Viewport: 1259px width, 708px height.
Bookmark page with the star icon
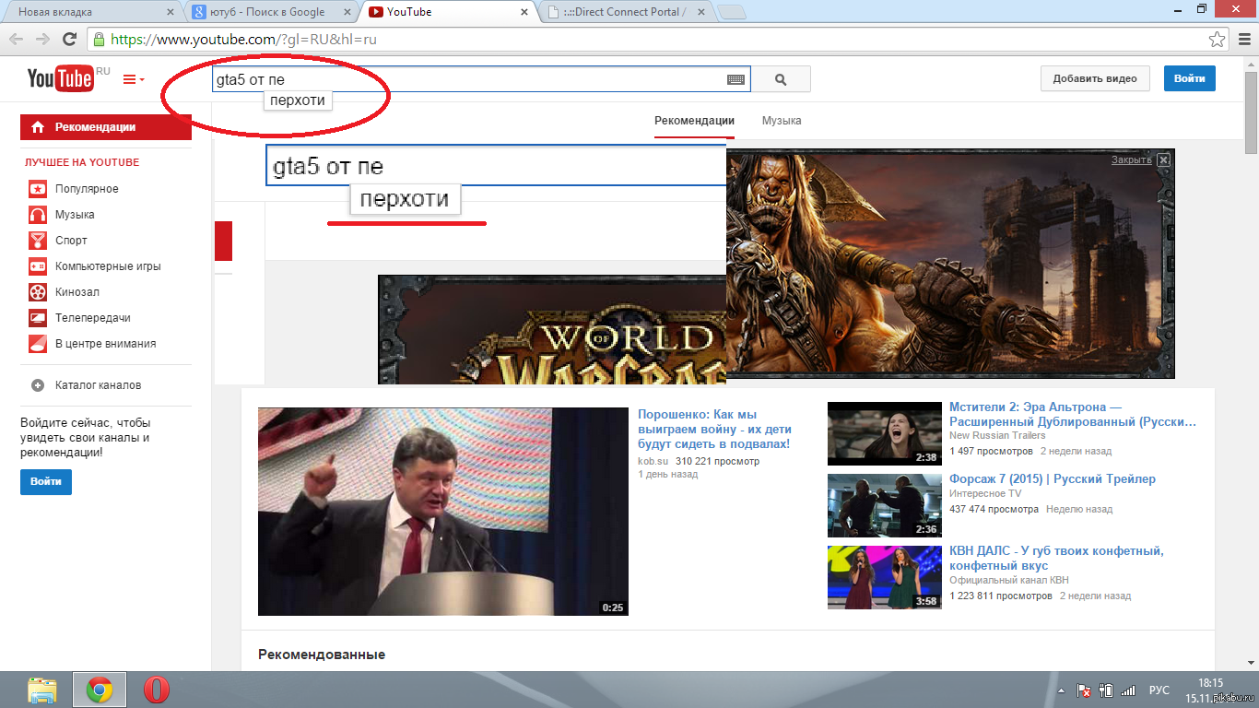pos(1217,40)
